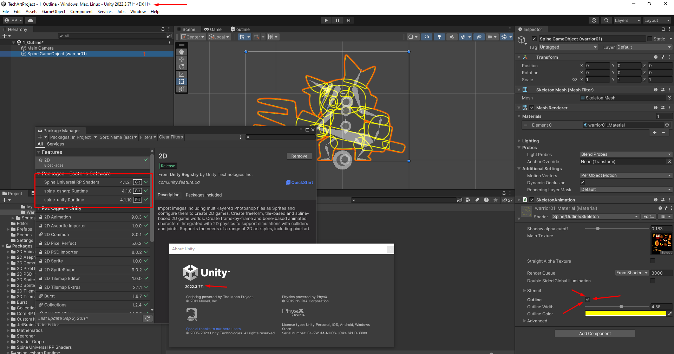Screen dimensions: 674x354
Task: Toggle 2D view in Scene
Action: click(x=426, y=37)
